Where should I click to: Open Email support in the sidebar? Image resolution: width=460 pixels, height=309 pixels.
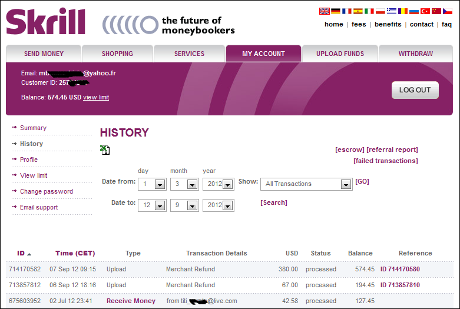tap(39, 207)
